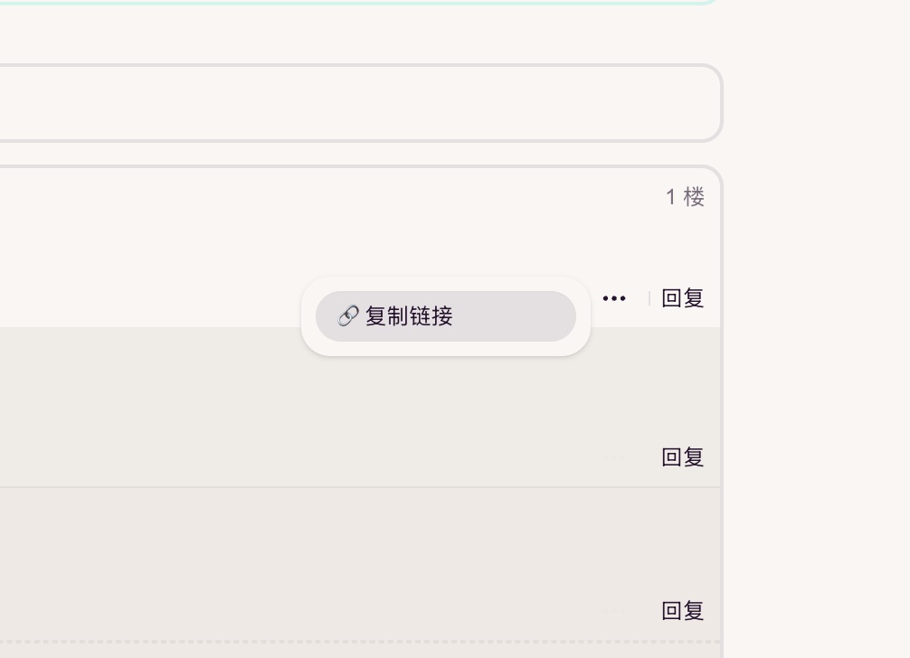Click 回复 on the first nested comment
The width and height of the screenshot is (910, 658).
click(x=683, y=457)
